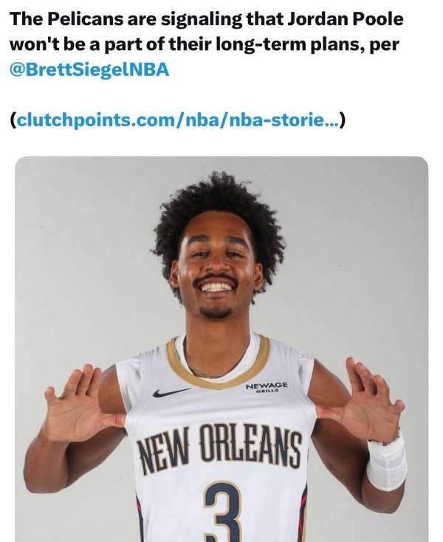The height and width of the screenshot is (542, 443).
Task: Open the clutchpoints.com article link
Action: tap(177, 120)
